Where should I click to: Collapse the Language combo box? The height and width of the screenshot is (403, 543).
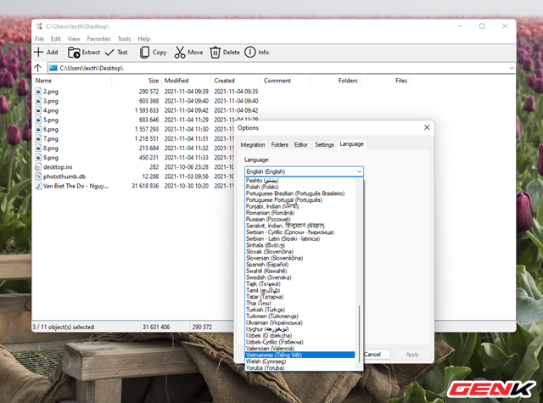[359, 171]
